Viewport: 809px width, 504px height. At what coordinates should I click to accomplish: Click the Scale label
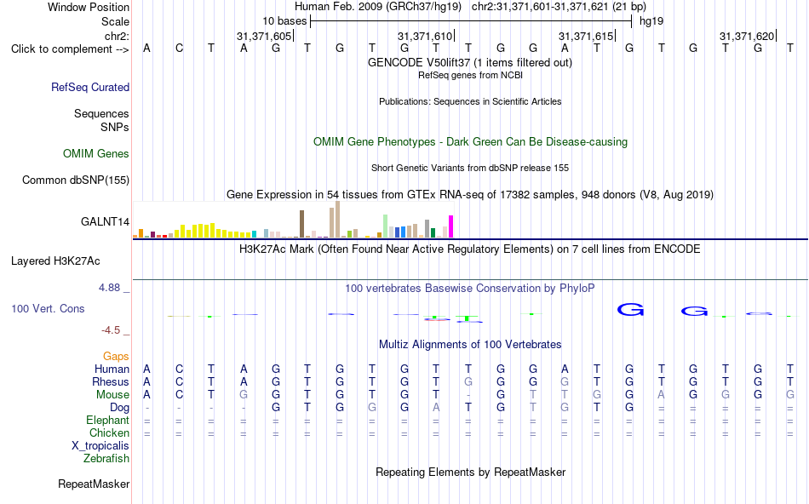point(116,21)
